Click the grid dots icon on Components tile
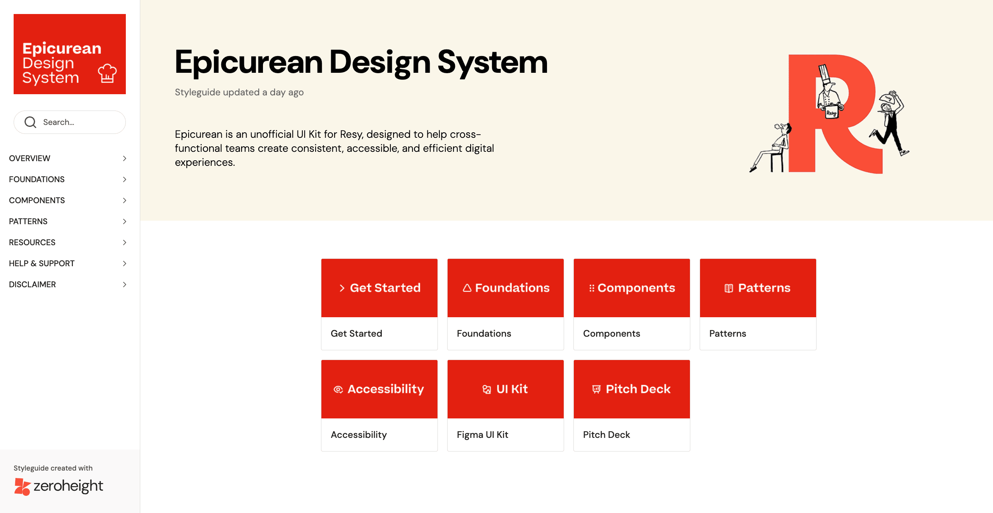The width and height of the screenshot is (993, 513). point(591,288)
